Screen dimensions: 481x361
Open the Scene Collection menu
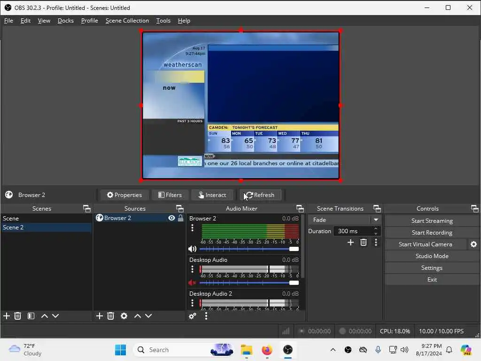point(127,21)
